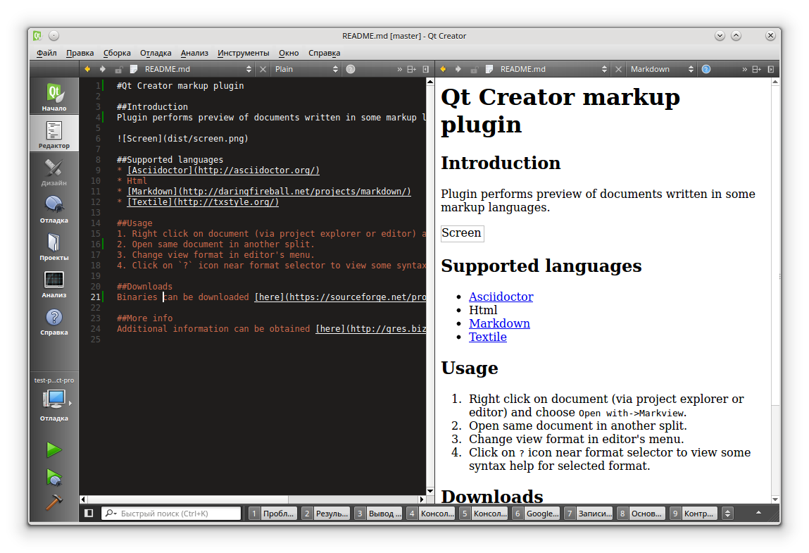Screen dimensions: 809x553
Task: Toggle write-lock icon in right preview toolbar
Action: coord(474,69)
